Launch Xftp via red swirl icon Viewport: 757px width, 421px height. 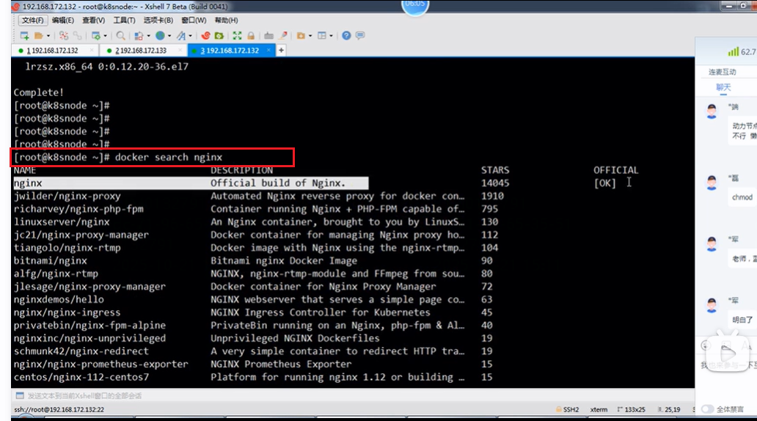tap(205, 36)
